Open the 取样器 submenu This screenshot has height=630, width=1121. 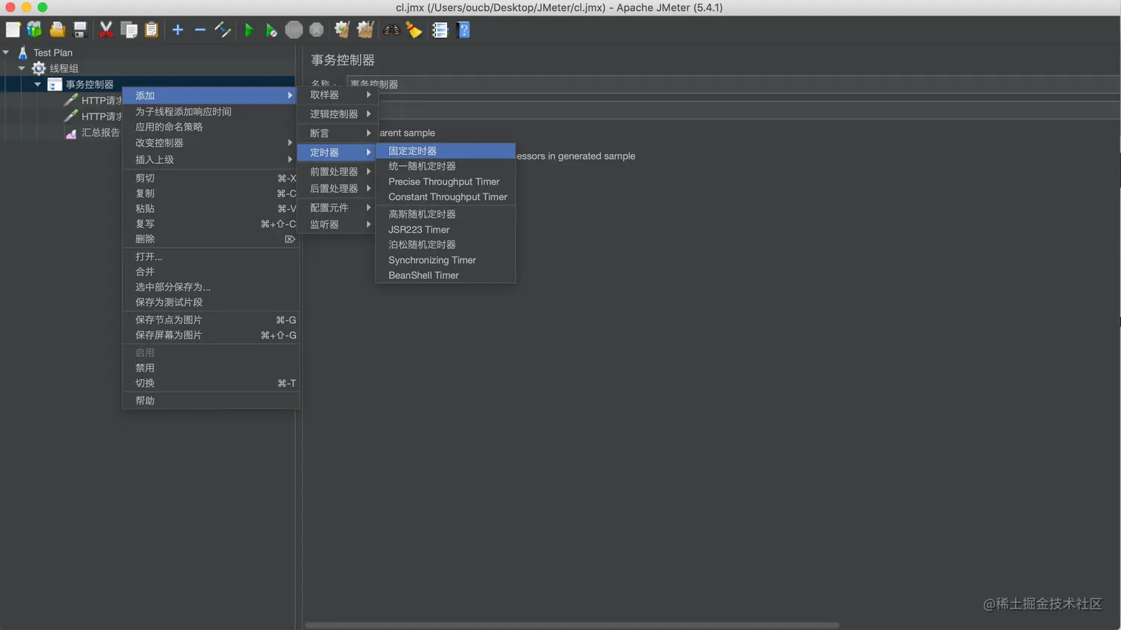click(338, 95)
